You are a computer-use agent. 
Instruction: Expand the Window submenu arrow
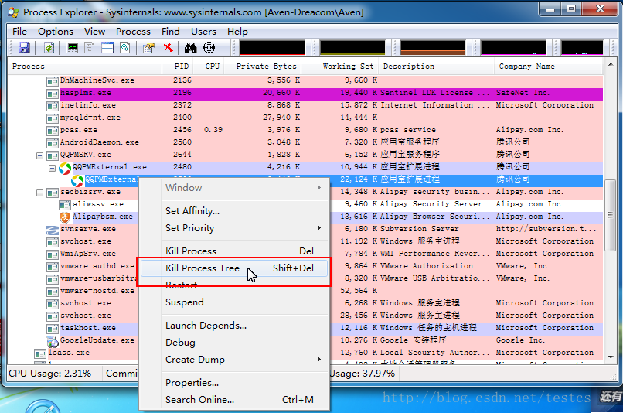click(319, 188)
